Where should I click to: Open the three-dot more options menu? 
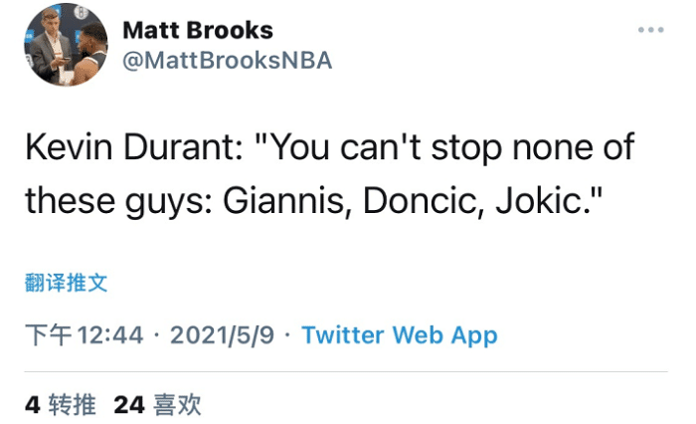pos(650,31)
